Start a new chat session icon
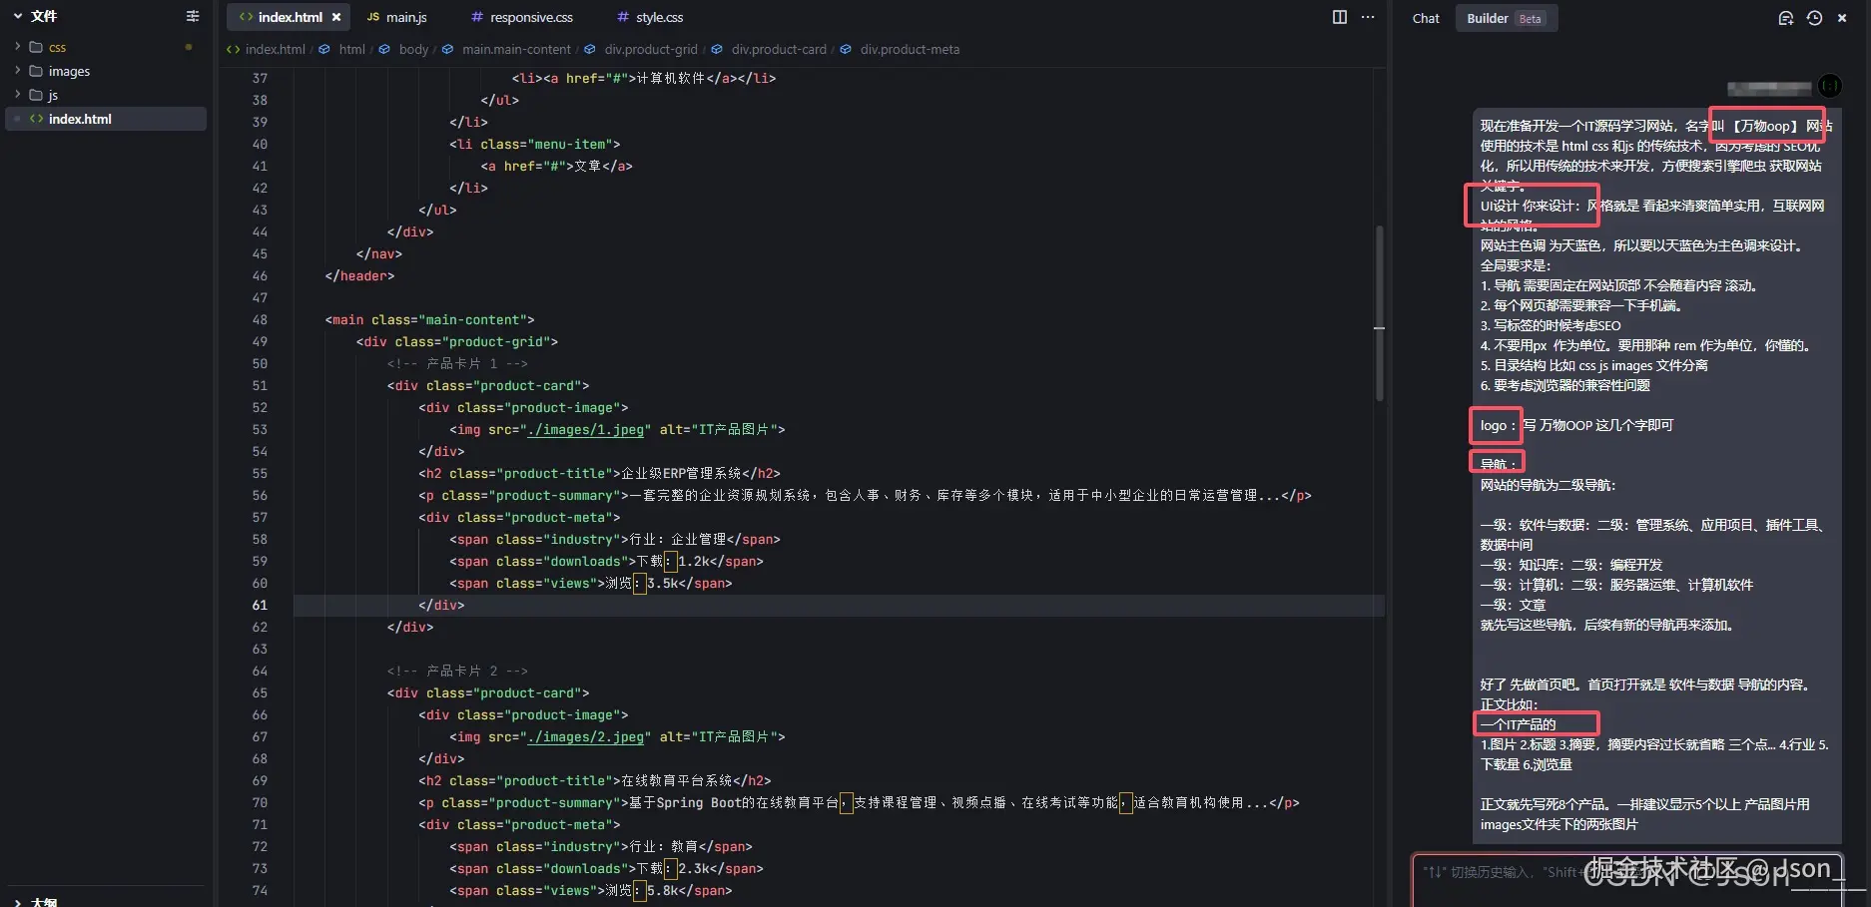1871x907 pixels. [x=1786, y=18]
